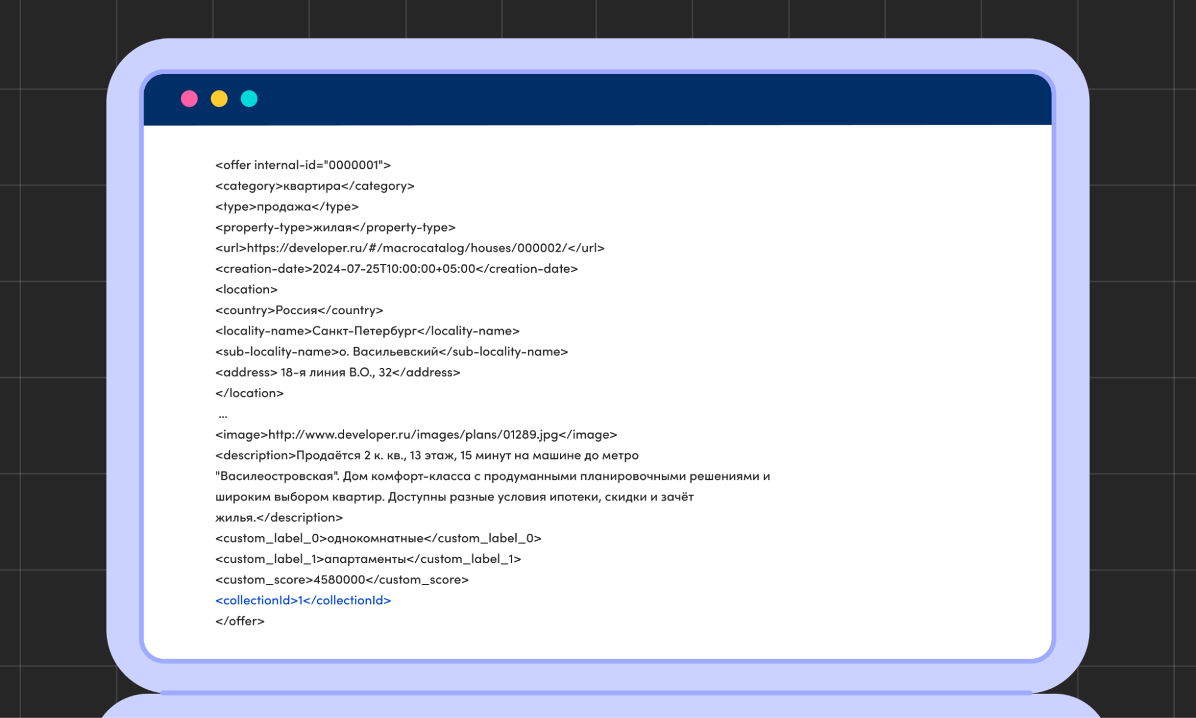
Task: Click the image plans jpg URL line
Action: tap(416, 434)
